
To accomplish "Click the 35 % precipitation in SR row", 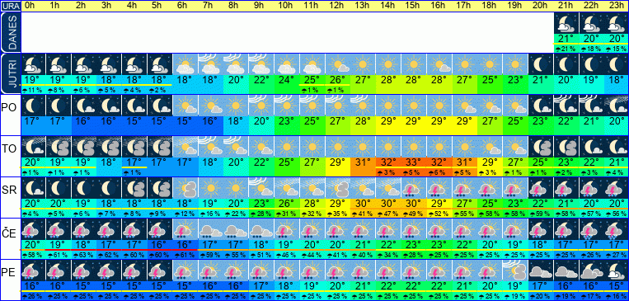I will 337,214.
